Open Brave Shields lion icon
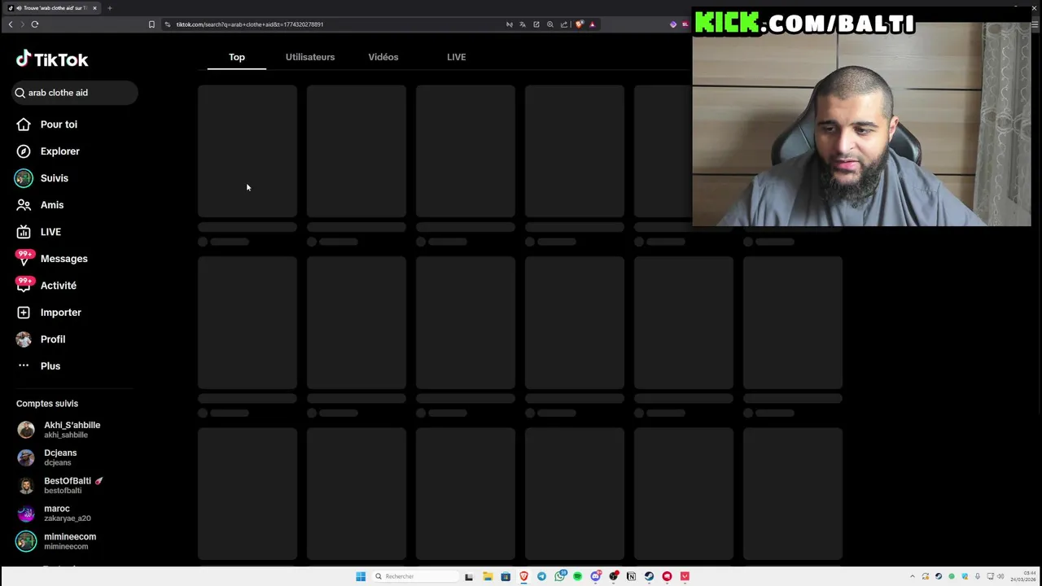 coord(579,24)
